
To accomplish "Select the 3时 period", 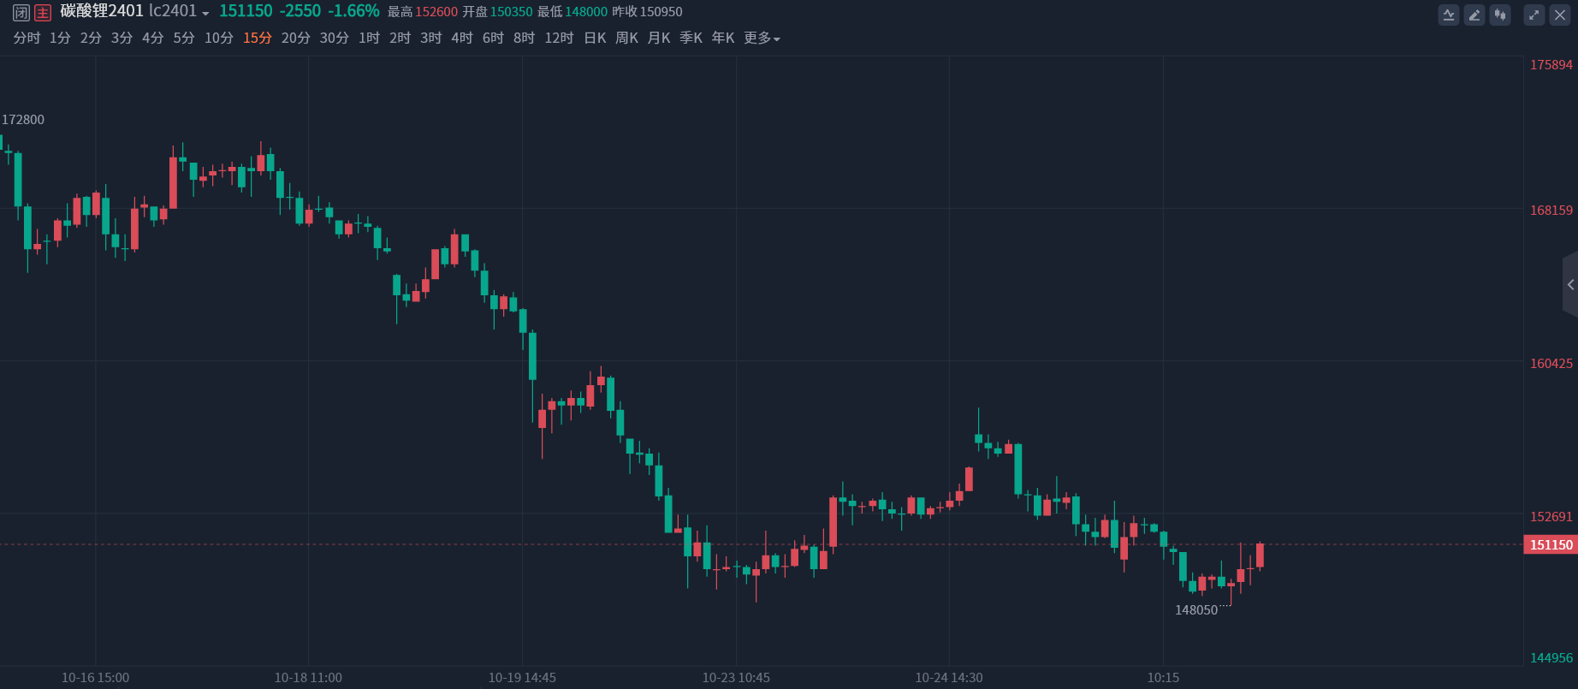I will coord(430,38).
